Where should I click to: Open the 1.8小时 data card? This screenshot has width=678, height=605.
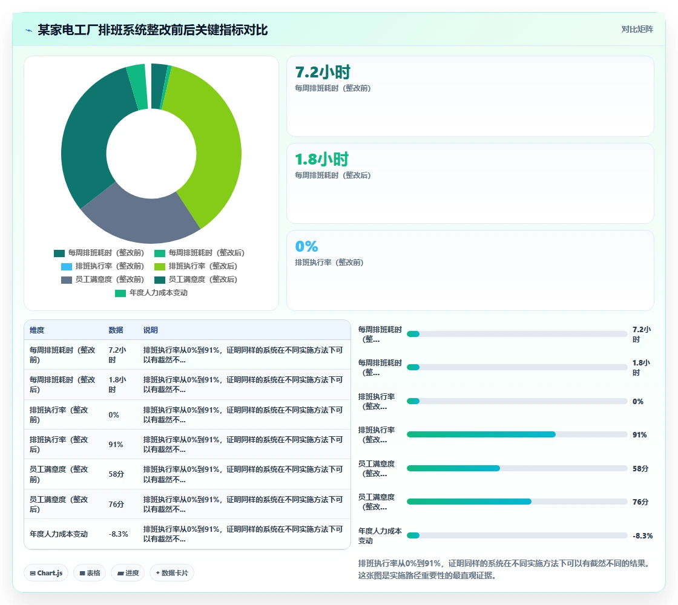click(x=470, y=183)
